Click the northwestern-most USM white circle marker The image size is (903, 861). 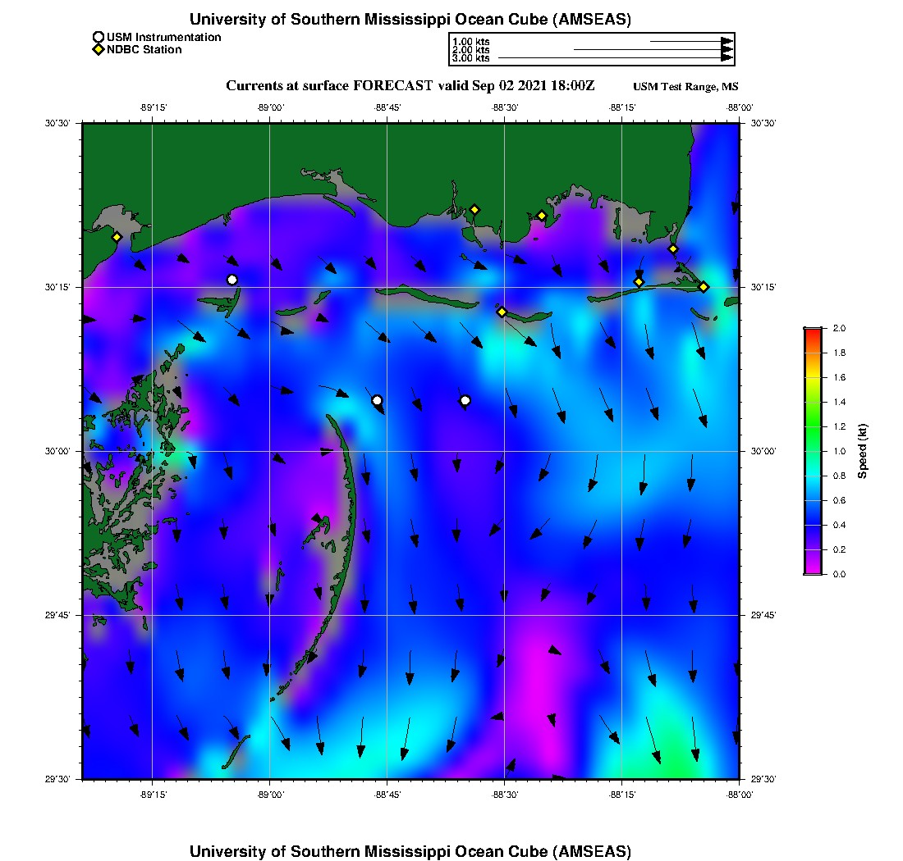(x=232, y=280)
